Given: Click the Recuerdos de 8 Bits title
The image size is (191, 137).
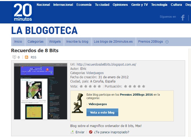Looking at the screenshot, I should (x=35, y=51).
